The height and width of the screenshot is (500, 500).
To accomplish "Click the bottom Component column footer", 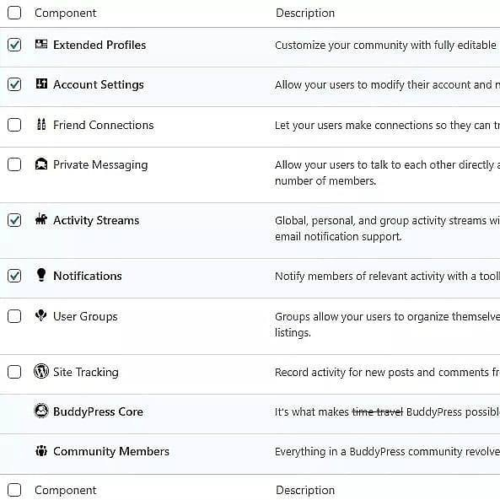I will coord(66,491).
